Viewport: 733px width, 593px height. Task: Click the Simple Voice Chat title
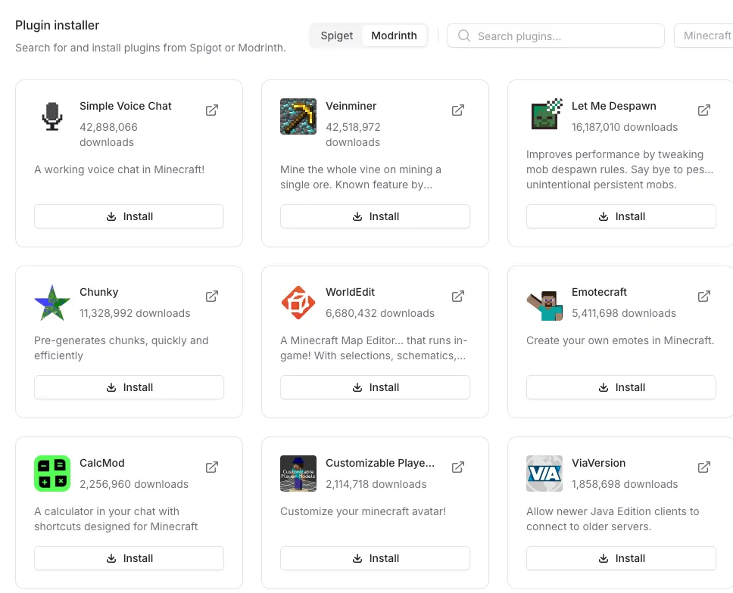[125, 106]
